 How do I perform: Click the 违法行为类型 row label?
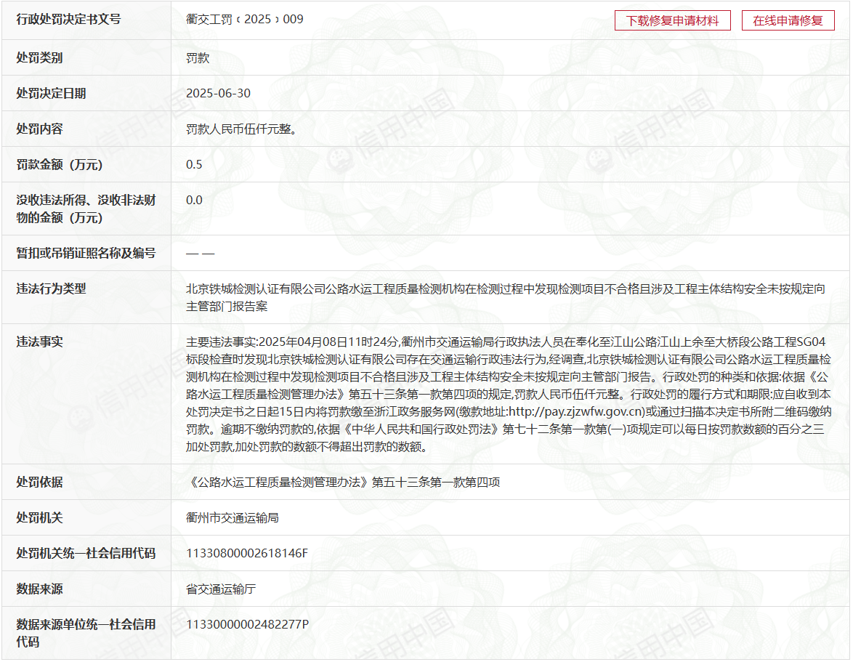[x=51, y=288]
